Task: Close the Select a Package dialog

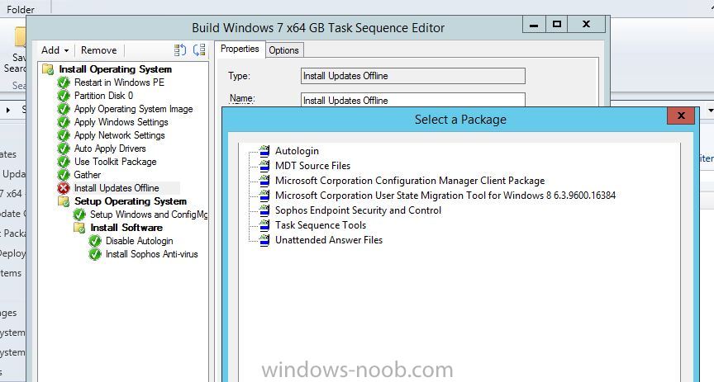Action: tap(681, 116)
